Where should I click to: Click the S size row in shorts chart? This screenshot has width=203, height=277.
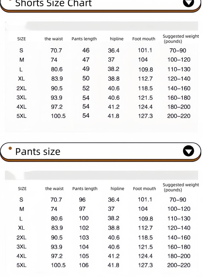click(102, 50)
